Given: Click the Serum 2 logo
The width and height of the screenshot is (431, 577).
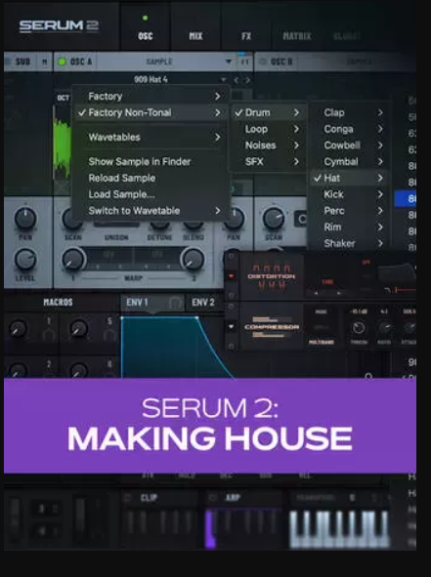Looking at the screenshot, I should click(59, 25).
